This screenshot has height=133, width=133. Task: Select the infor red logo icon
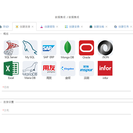[x=105, y=68]
